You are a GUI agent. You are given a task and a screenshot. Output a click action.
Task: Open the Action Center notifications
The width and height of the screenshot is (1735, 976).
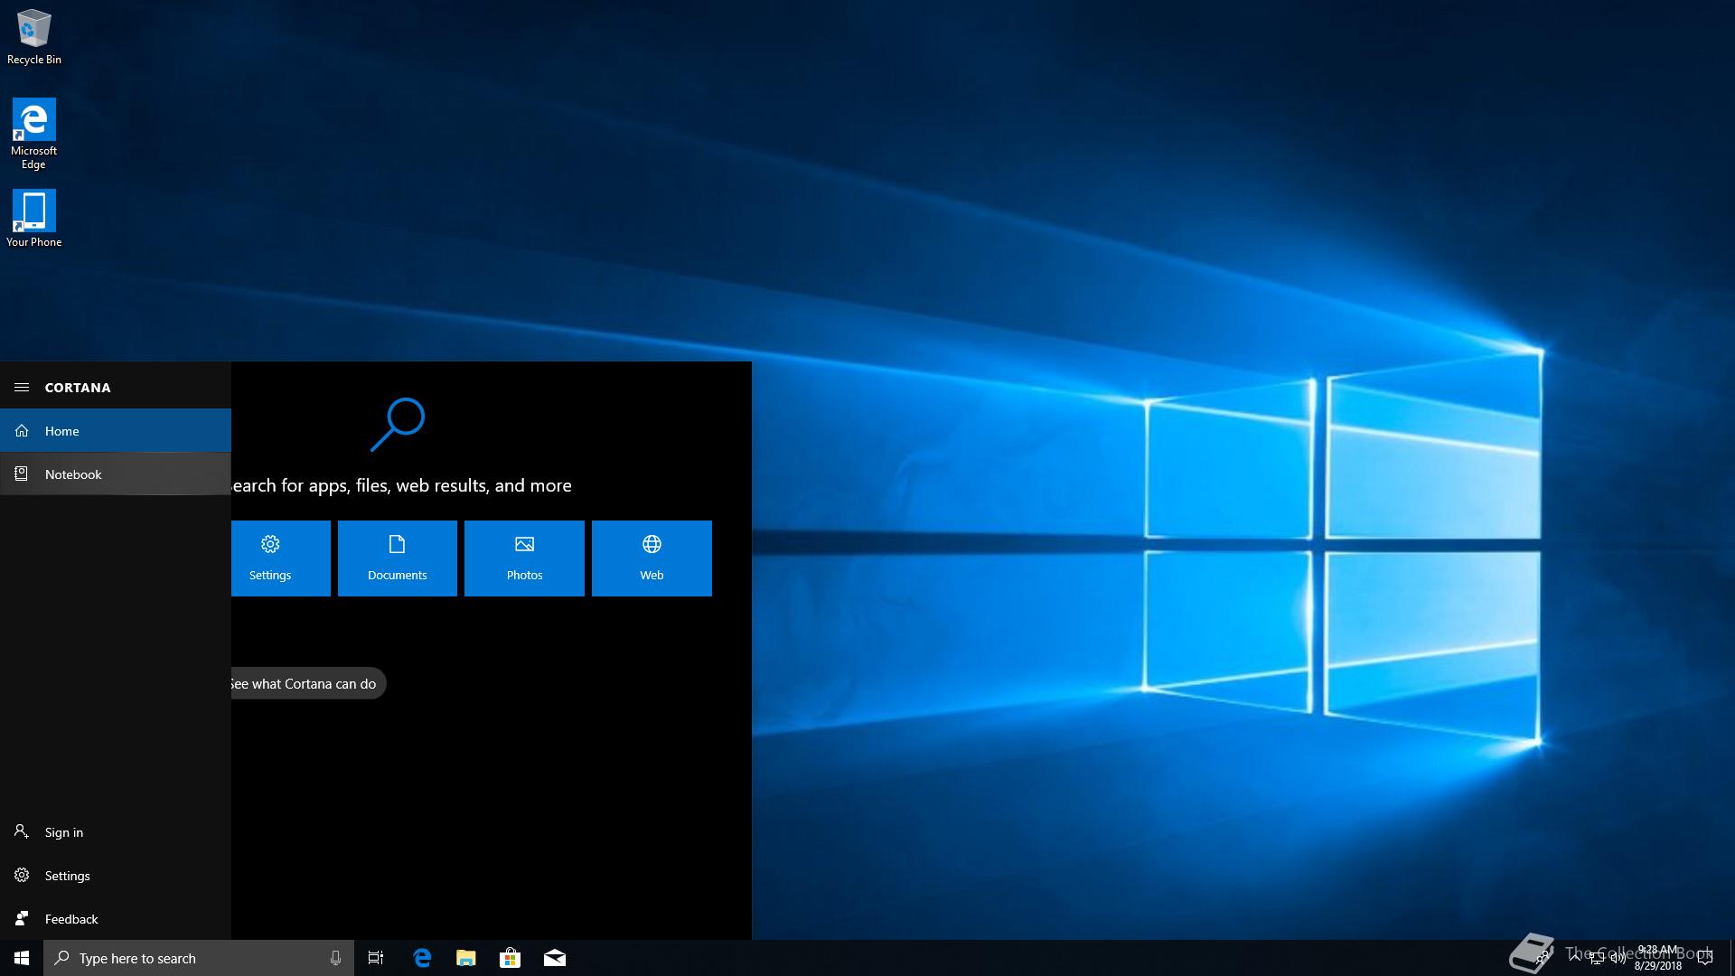pos(1705,958)
